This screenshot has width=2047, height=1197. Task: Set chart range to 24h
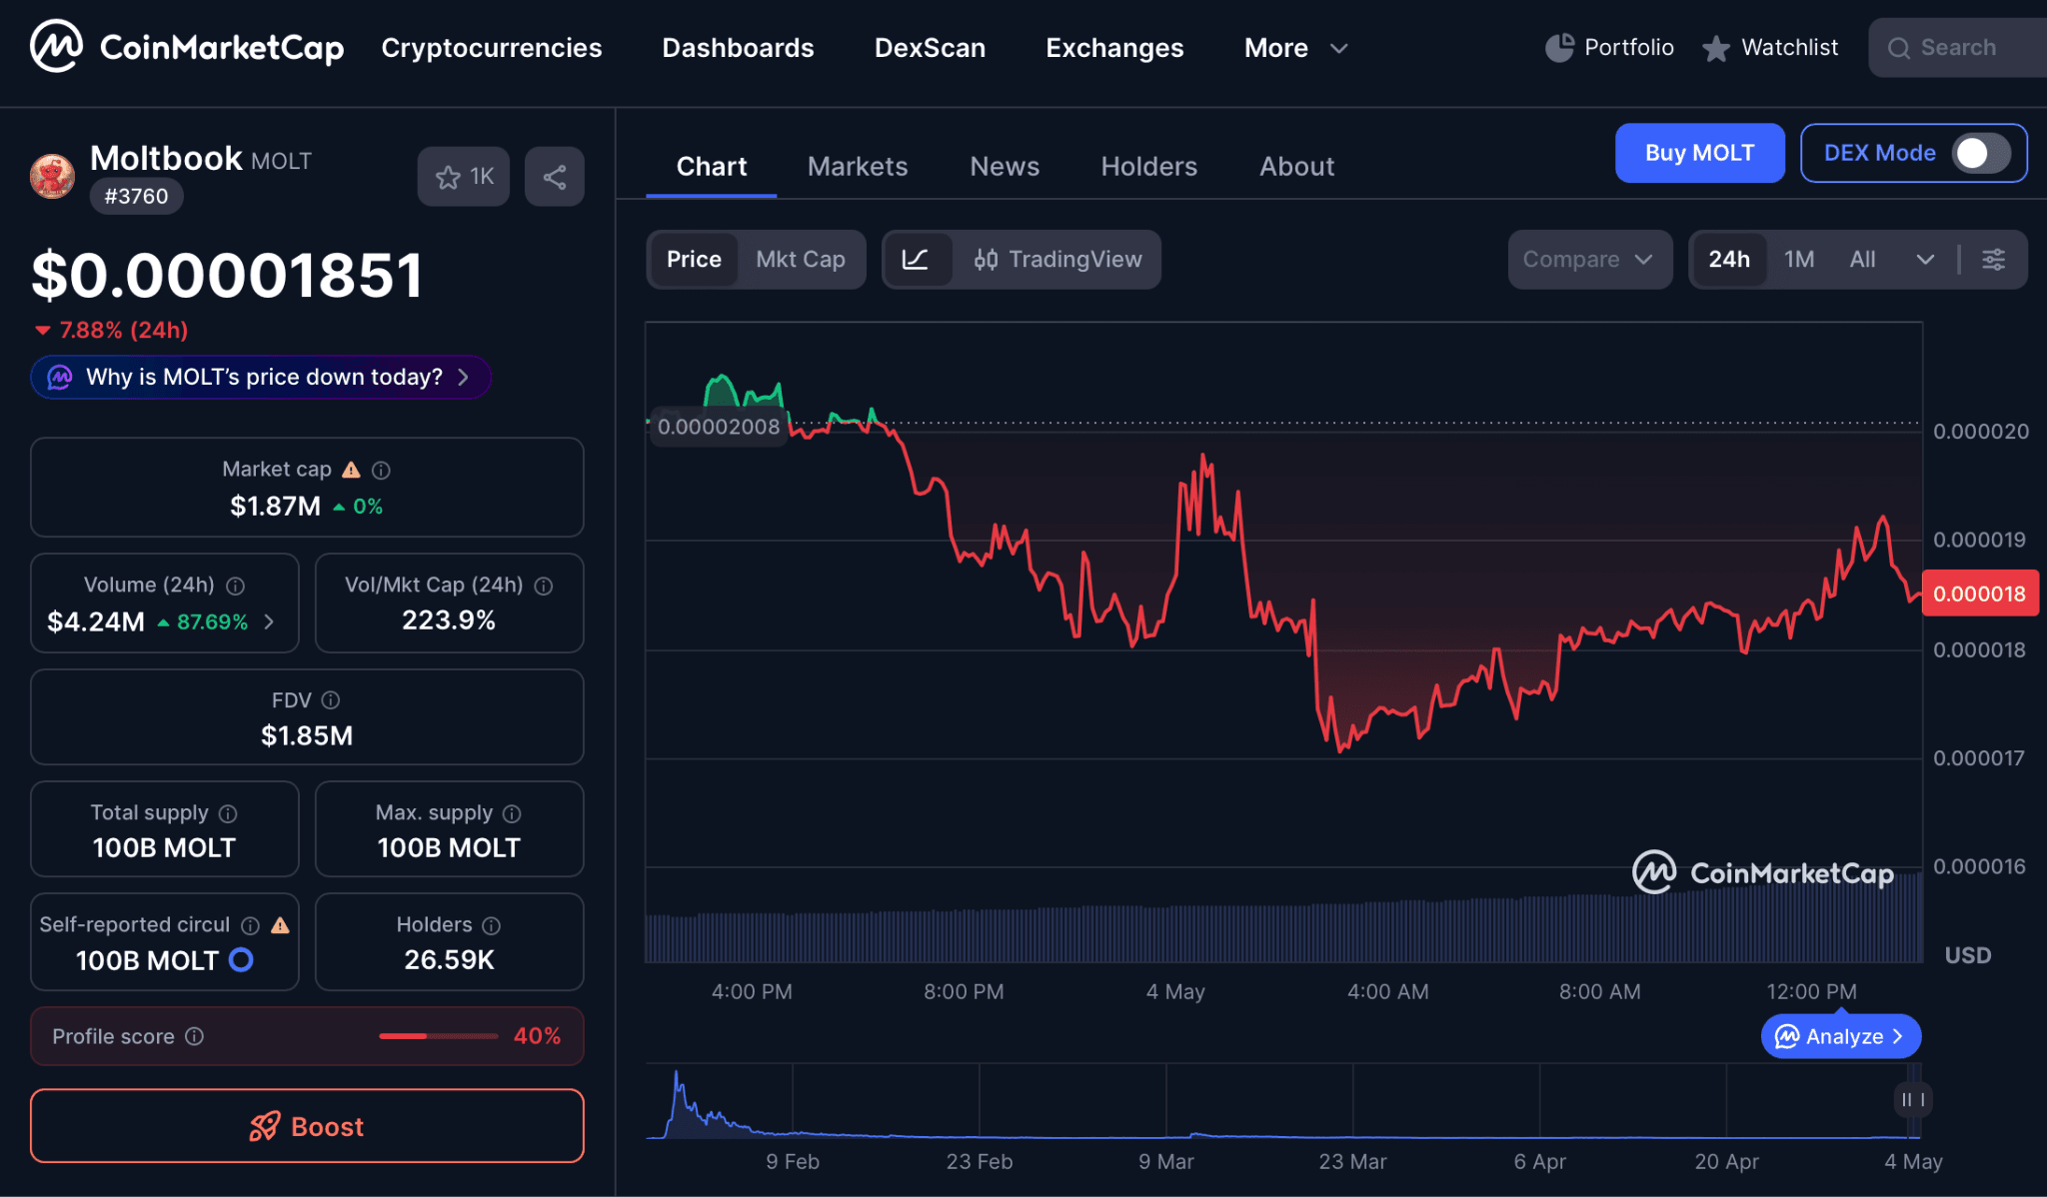coord(1729,260)
